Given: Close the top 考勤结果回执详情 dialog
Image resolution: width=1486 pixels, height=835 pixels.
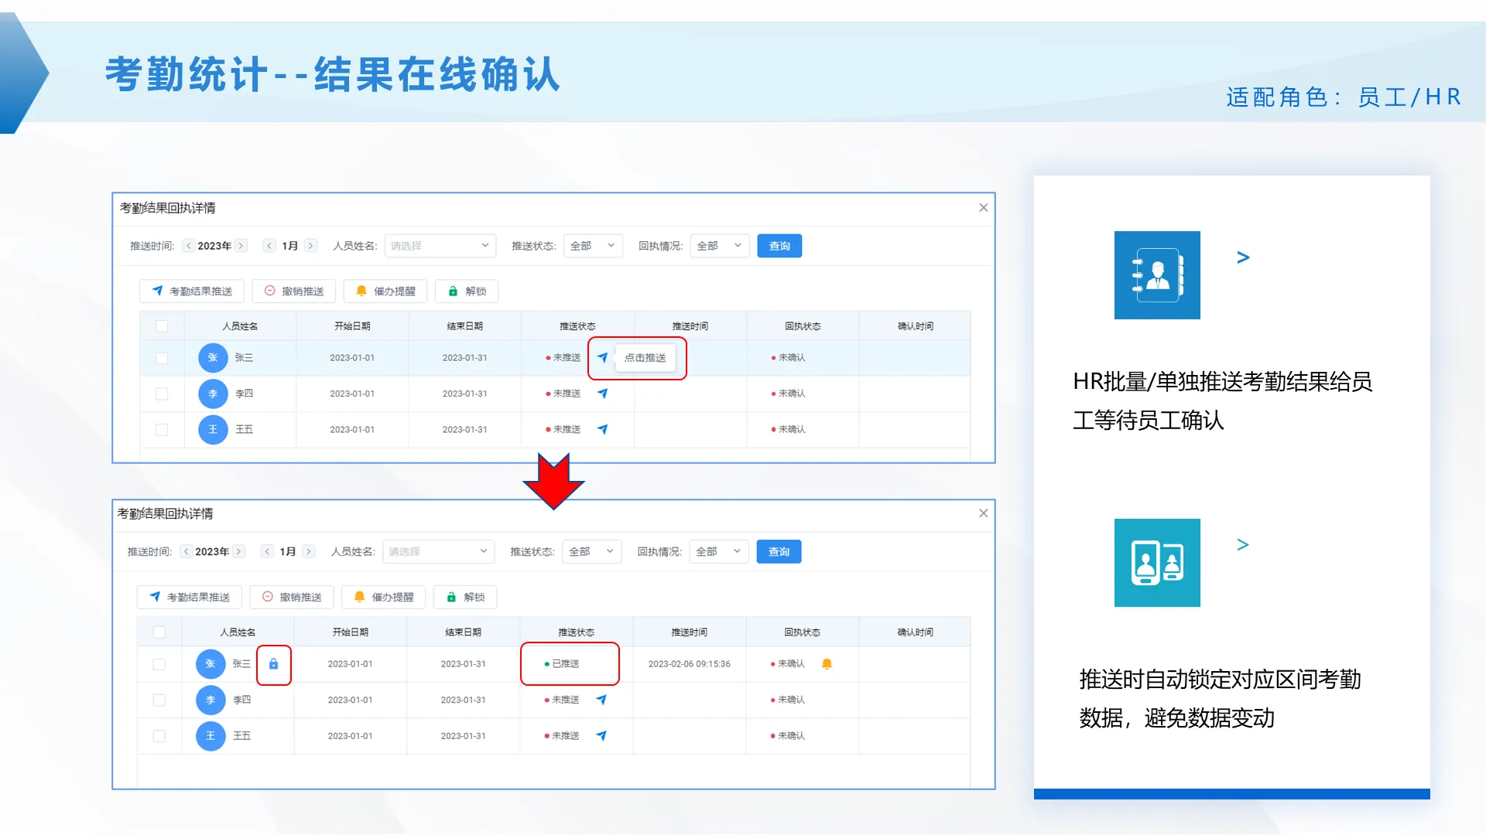Looking at the screenshot, I should click(983, 208).
